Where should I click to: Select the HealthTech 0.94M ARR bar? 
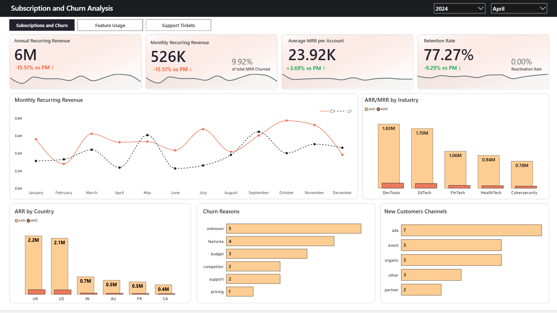pyautogui.click(x=488, y=172)
